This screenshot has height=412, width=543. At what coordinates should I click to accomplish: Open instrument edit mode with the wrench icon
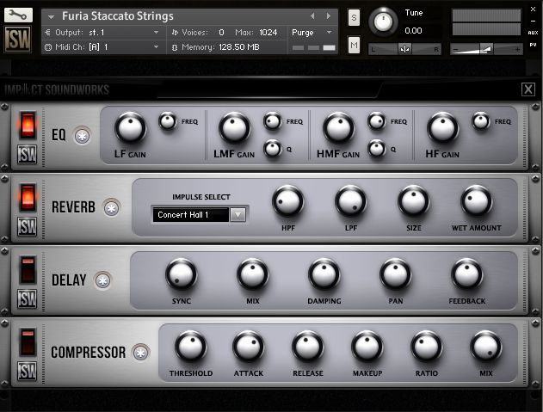tap(18, 15)
